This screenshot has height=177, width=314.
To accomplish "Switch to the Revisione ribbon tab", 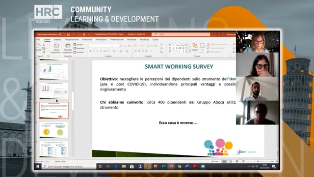I will tap(131, 39).
